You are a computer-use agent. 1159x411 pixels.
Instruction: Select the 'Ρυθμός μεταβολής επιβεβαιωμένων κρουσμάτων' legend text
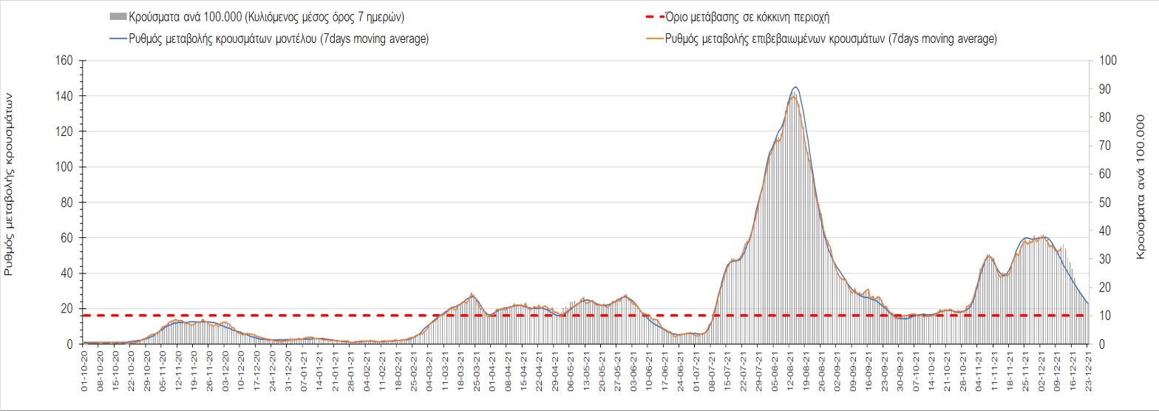(x=831, y=39)
